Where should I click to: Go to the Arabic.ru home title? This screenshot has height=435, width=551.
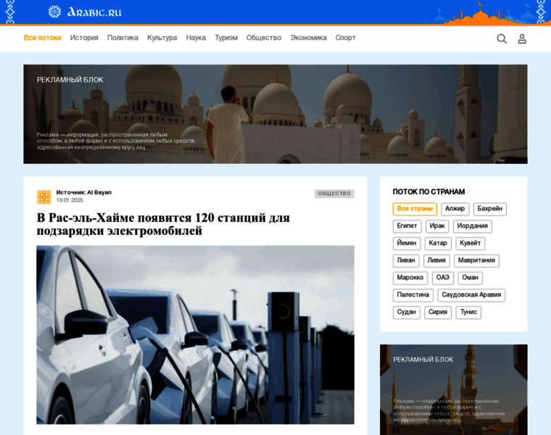coord(94,12)
